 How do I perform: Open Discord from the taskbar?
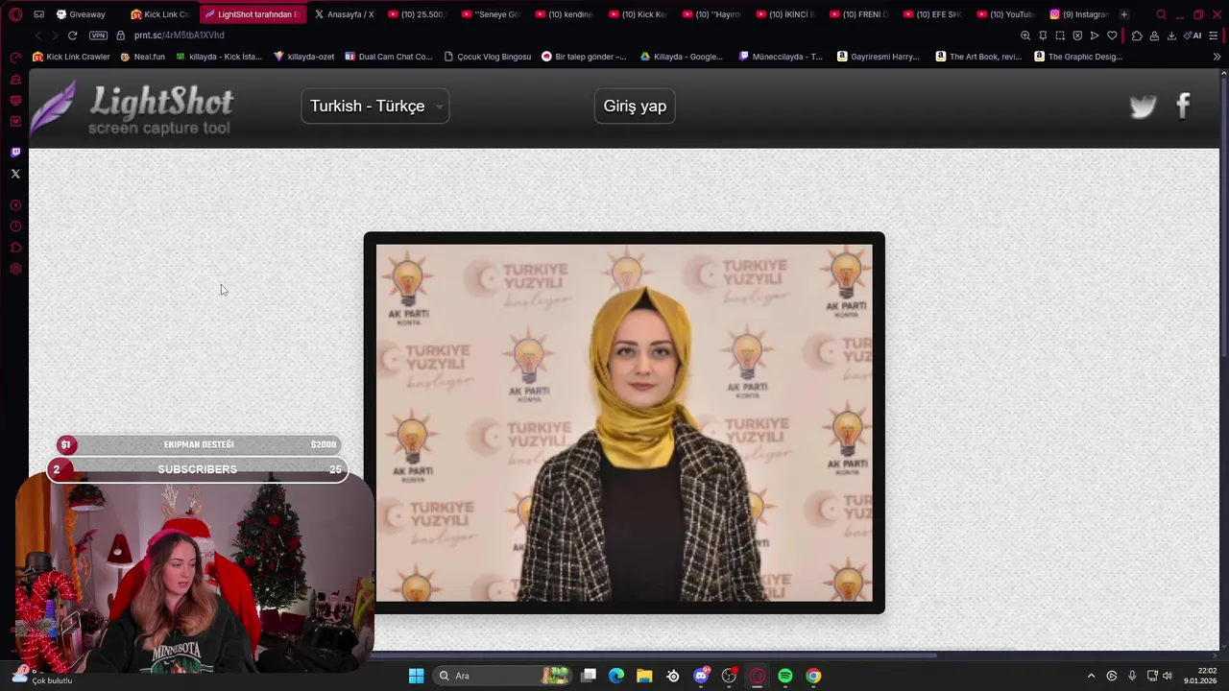point(701,676)
